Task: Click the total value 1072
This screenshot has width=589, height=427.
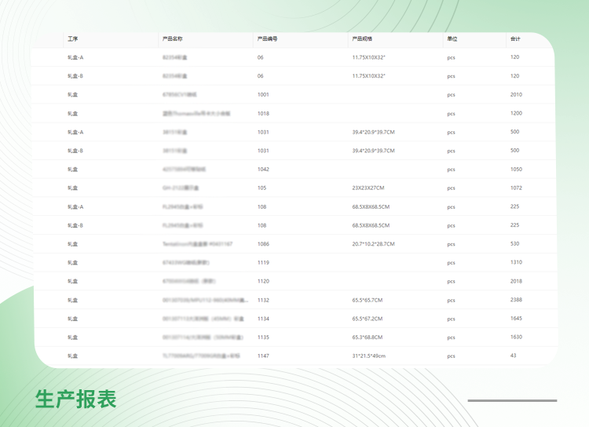Action: tap(516, 188)
